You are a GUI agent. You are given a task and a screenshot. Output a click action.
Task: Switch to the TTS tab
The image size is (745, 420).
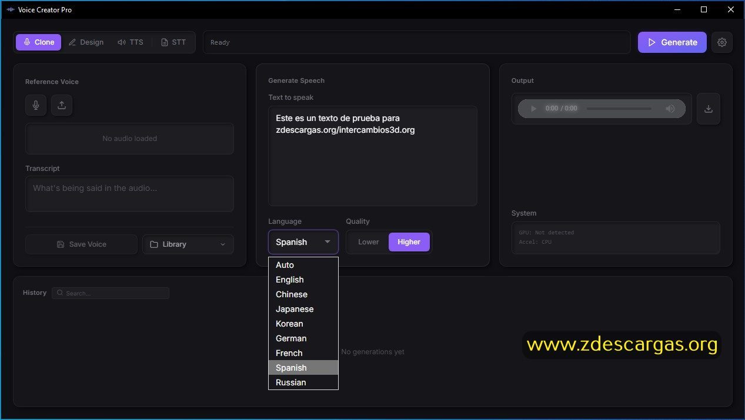tap(131, 42)
